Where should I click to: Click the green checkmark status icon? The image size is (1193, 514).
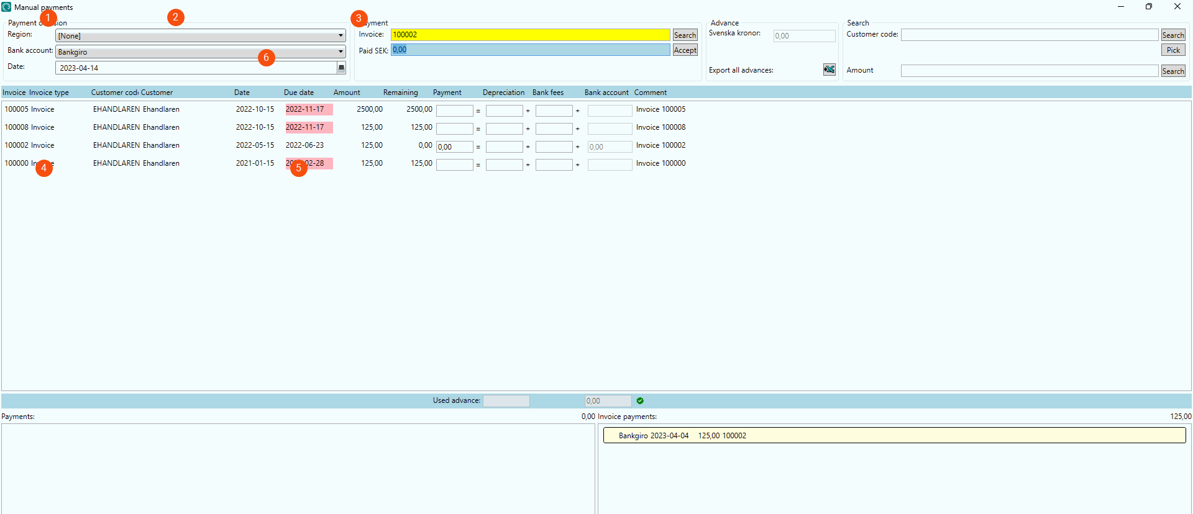click(x=640, y=401)
